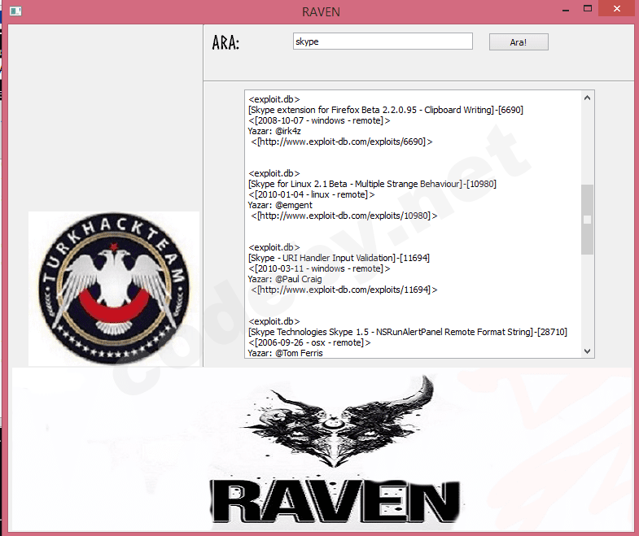Click the 'Yazar: @Tom Ferris' line
Image resolution: width=639 pixels, height=536 pixels.
[x=285, y=353]
